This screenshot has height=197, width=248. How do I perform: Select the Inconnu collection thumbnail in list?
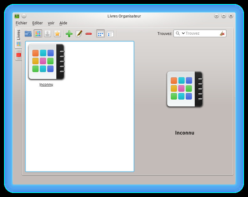pos(46,62)
